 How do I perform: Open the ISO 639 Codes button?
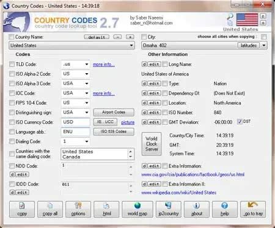114,132
